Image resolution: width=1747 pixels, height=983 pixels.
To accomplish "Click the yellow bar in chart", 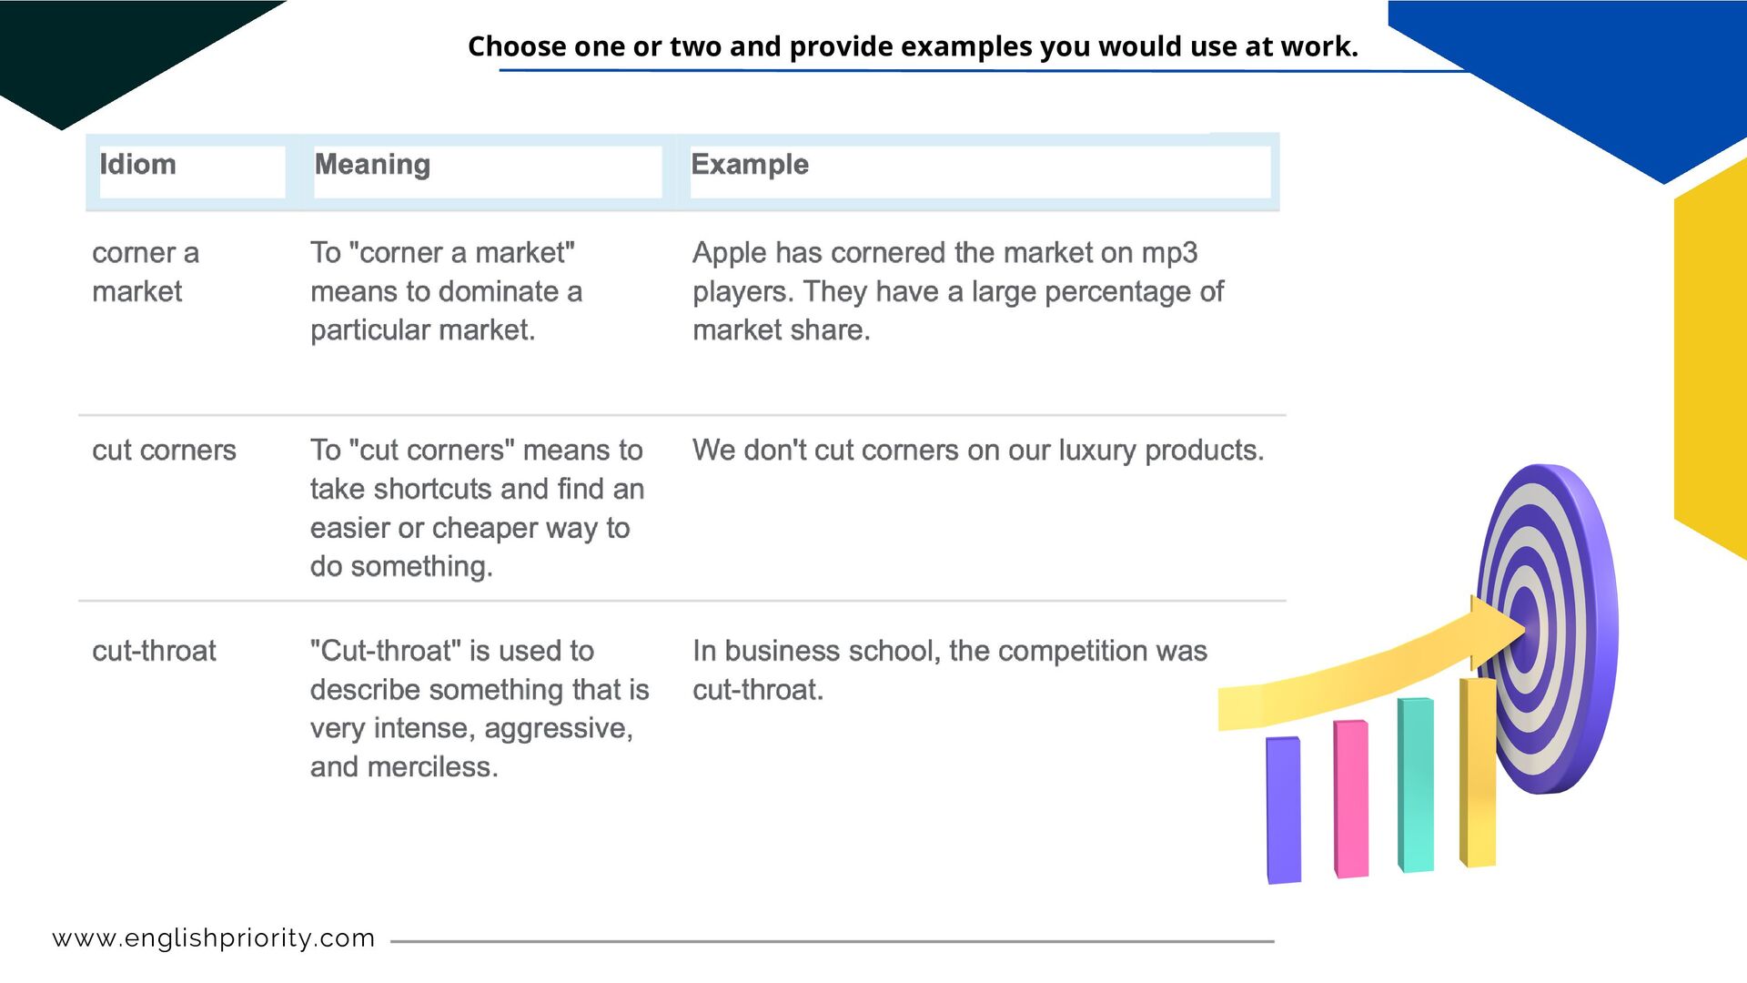I will coord(1479,774).
